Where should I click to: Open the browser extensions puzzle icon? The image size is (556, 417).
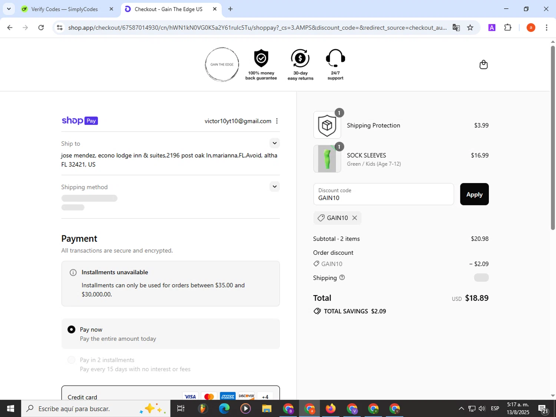pyautogui.click(x=508, y=27)
